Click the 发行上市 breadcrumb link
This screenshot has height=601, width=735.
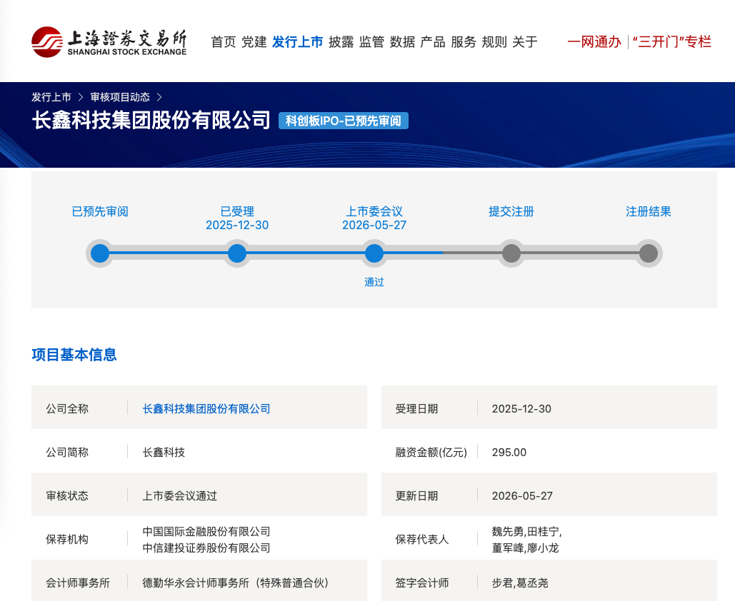pos(51,97)
